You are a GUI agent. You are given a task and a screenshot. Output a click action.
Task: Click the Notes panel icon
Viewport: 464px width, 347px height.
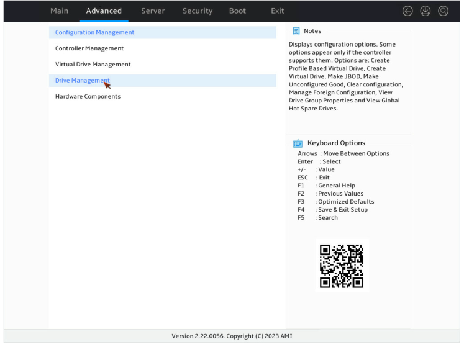pyautogui.click(x=296, y=31)
